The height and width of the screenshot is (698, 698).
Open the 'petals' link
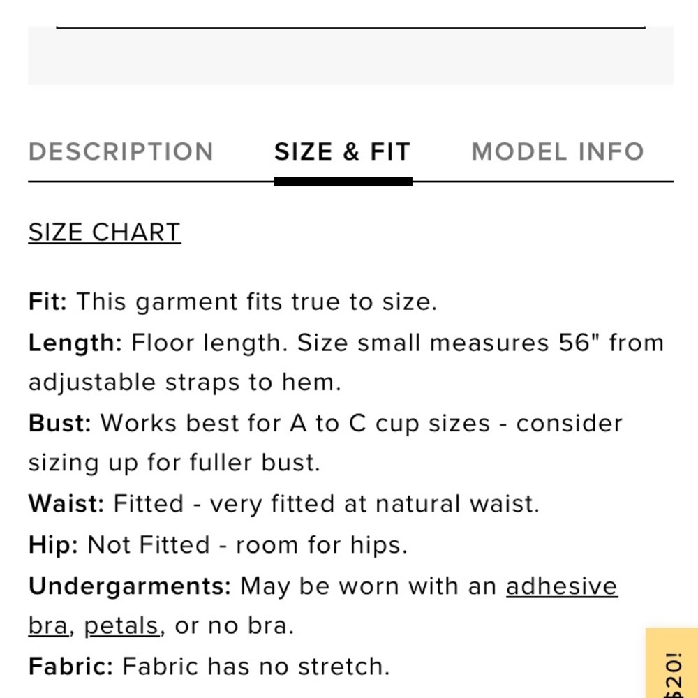(121, 627)
